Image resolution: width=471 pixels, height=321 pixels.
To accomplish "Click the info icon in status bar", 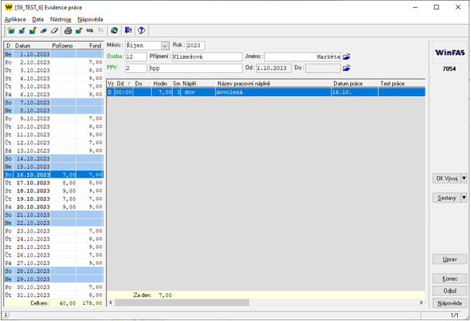I will (6, 315).
